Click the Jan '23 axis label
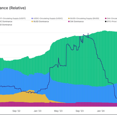Viewport: 117px width, 115px height. 37,111
